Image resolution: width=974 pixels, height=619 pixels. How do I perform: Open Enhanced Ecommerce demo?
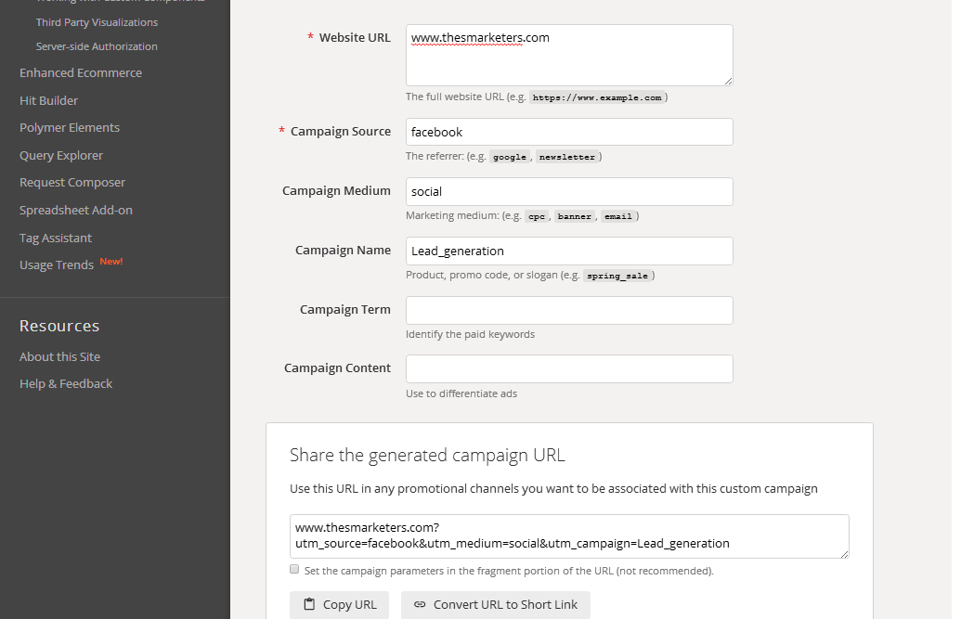pyautogui.click(x=81, y=72)
